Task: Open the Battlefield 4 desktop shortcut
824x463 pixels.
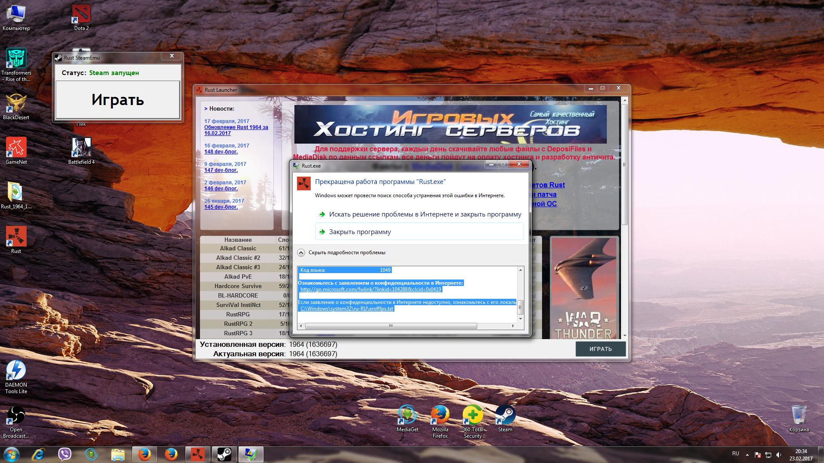Action: click(x=81, y=151)
